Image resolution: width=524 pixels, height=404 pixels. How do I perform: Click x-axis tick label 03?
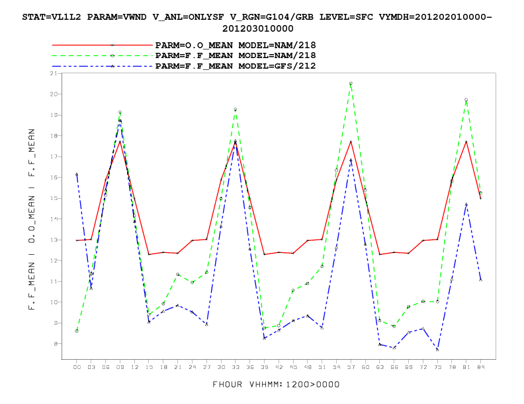pyautogui.click(x=91, y=367)
